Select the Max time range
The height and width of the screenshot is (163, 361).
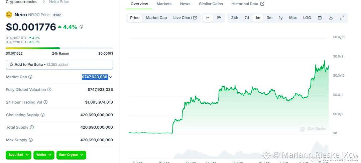click(x=293, y=18)
